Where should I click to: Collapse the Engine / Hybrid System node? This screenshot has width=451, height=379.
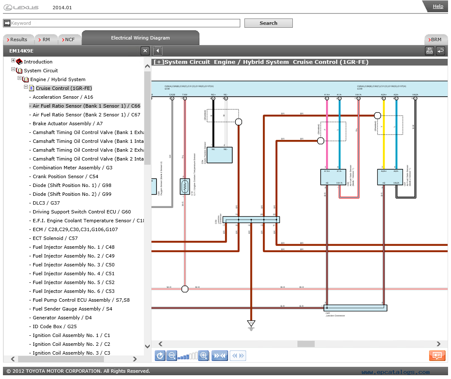click(19, 78)
